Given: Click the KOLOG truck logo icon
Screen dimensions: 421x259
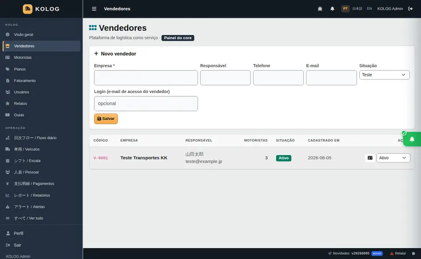Looking at the screenshot, I should [28, 9].
